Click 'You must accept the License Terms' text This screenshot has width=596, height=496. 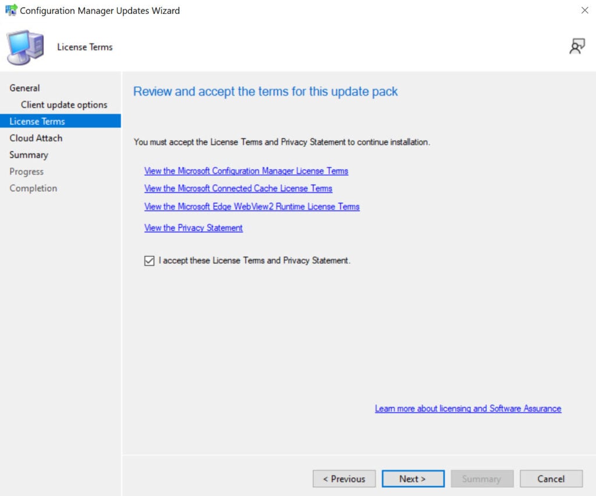282,142
